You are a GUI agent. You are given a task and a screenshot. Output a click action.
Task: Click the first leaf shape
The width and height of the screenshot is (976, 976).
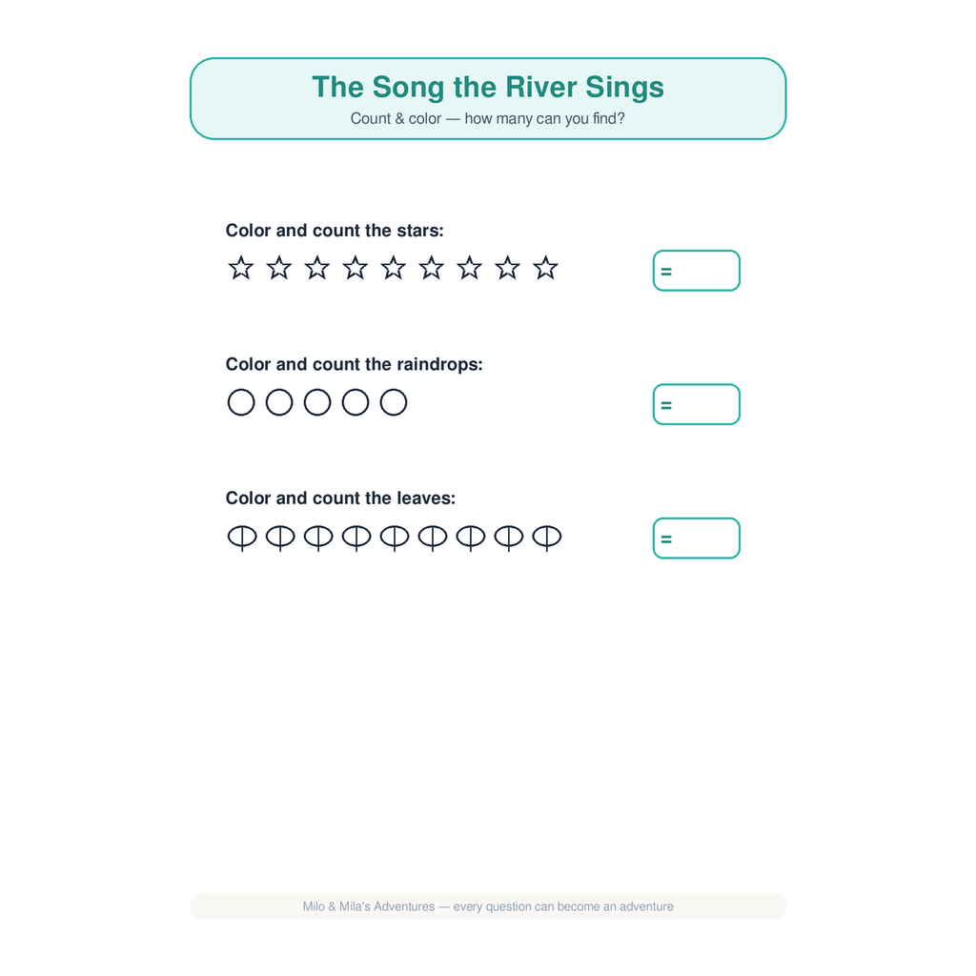[x=242, y=538]
